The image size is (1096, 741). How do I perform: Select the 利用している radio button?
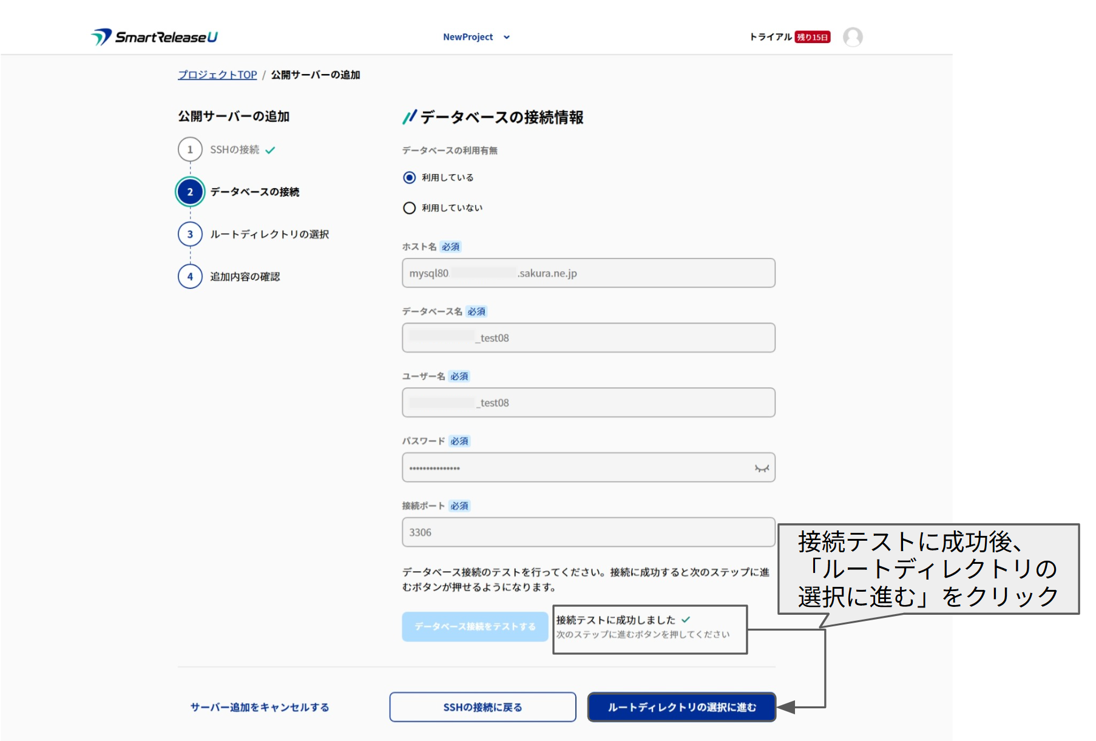click(x=410, y=177)
